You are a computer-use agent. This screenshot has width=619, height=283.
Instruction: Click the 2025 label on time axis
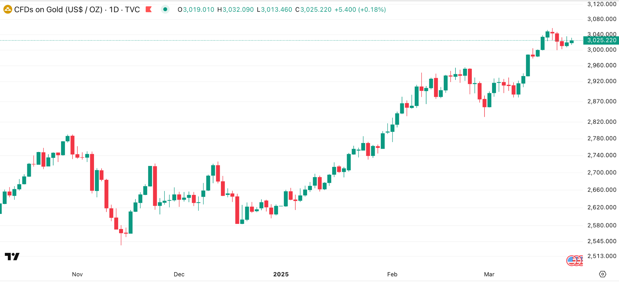(x=281, y=274)
